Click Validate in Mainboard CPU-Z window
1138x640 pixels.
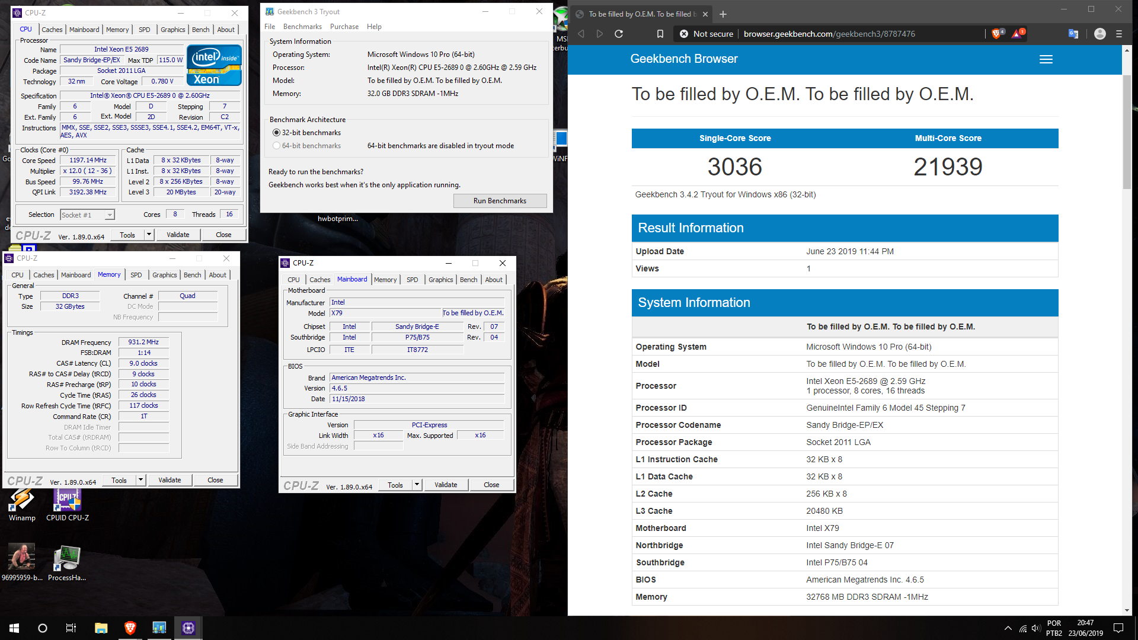coord(446,485)
